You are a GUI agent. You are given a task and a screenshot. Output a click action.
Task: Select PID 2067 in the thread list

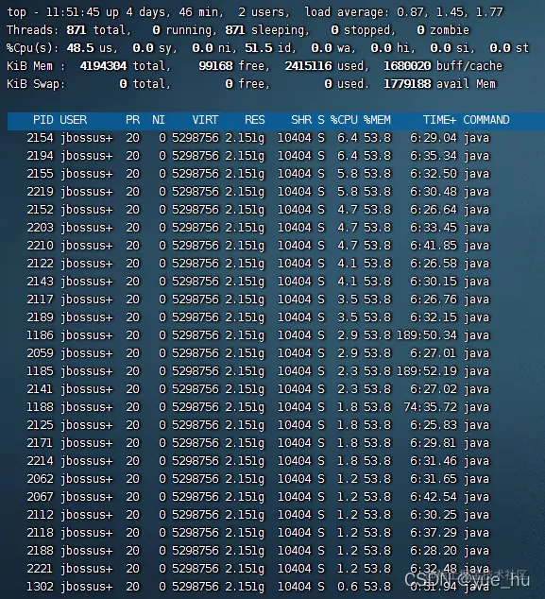[40, 497]
